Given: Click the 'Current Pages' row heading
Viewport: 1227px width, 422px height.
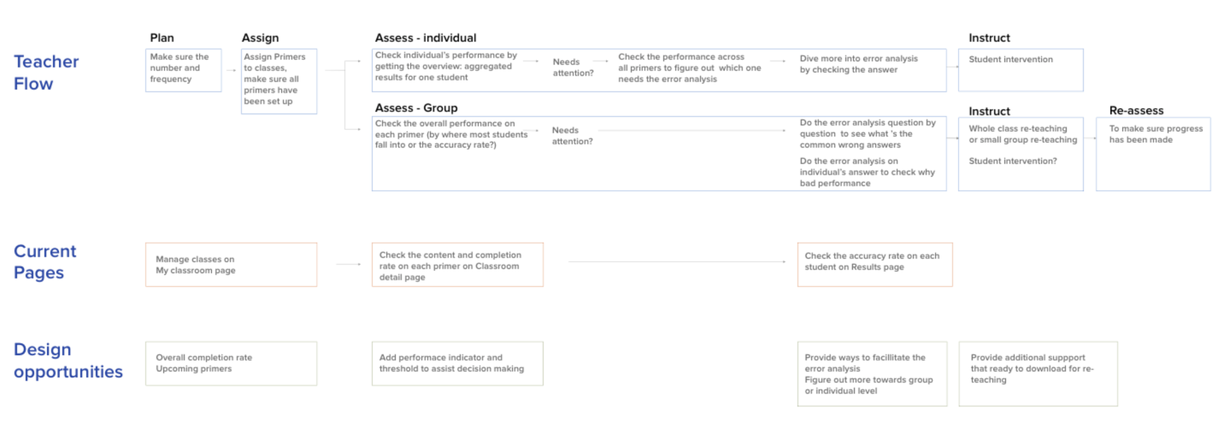Looking at the screenshot, I should (44, 262).
